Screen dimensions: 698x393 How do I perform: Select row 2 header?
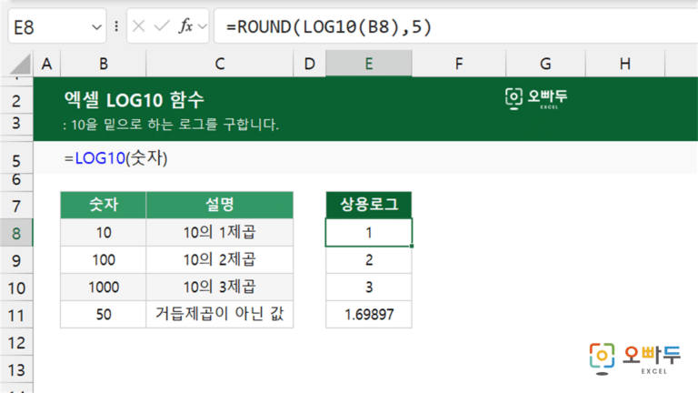pos(16,101)
